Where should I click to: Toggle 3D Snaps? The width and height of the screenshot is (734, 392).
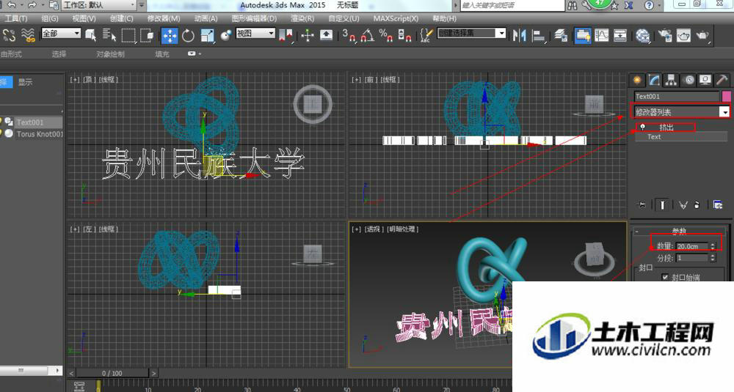pos(349,35)
